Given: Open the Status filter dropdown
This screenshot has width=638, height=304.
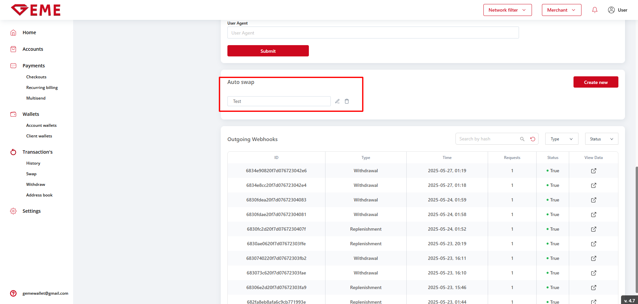Looking at the screenshot, I should point(601,139).
